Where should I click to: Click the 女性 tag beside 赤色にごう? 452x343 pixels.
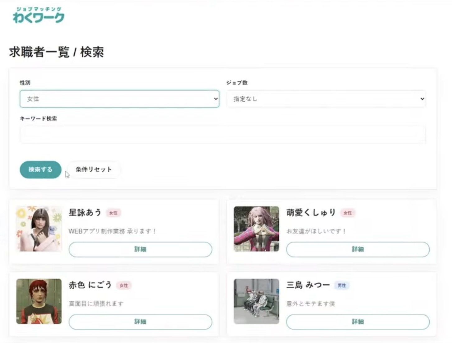coord(124,285)
